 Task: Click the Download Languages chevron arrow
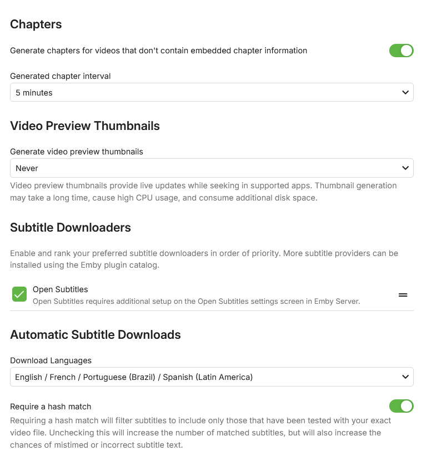pyautogui.click(x=405, y=377)
